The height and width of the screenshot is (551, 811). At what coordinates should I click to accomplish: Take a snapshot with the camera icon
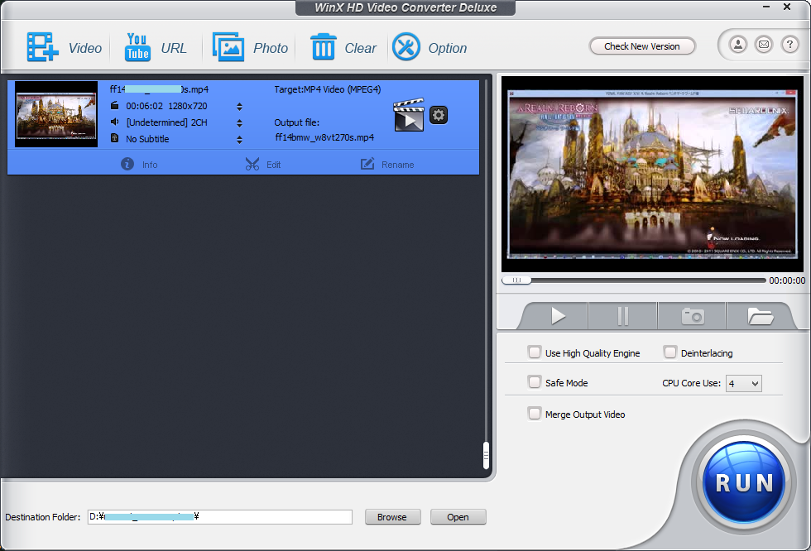[x=692, y=316]
